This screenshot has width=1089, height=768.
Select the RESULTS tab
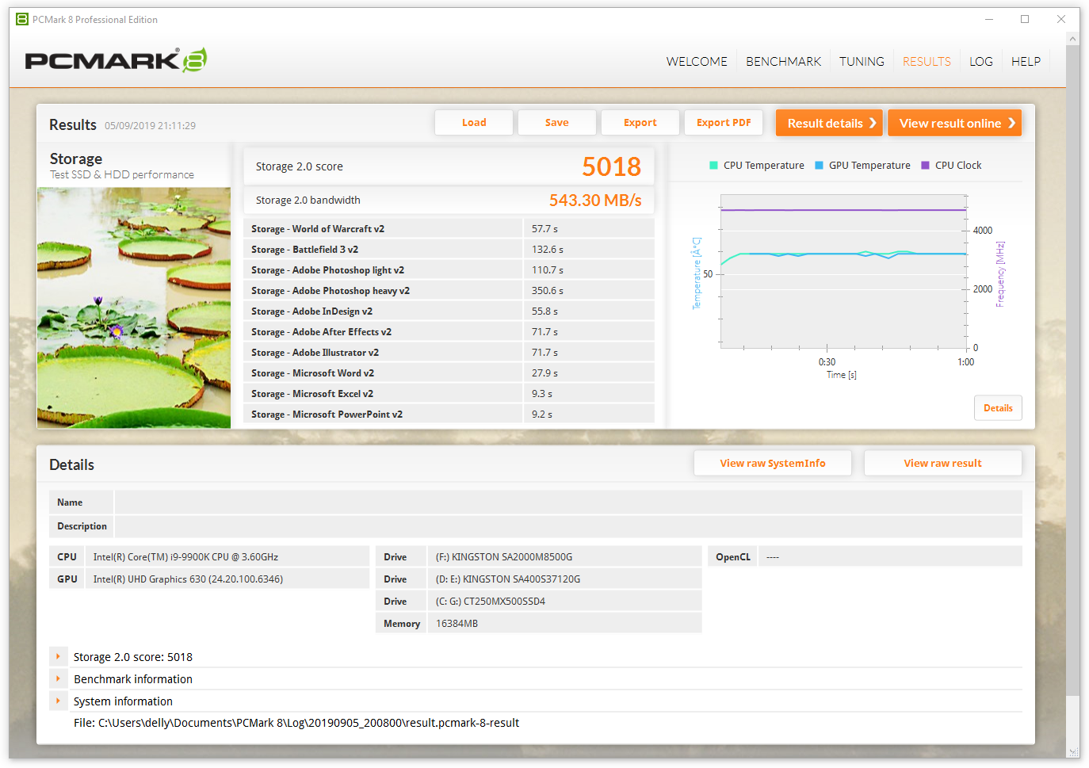click(927, 62)
